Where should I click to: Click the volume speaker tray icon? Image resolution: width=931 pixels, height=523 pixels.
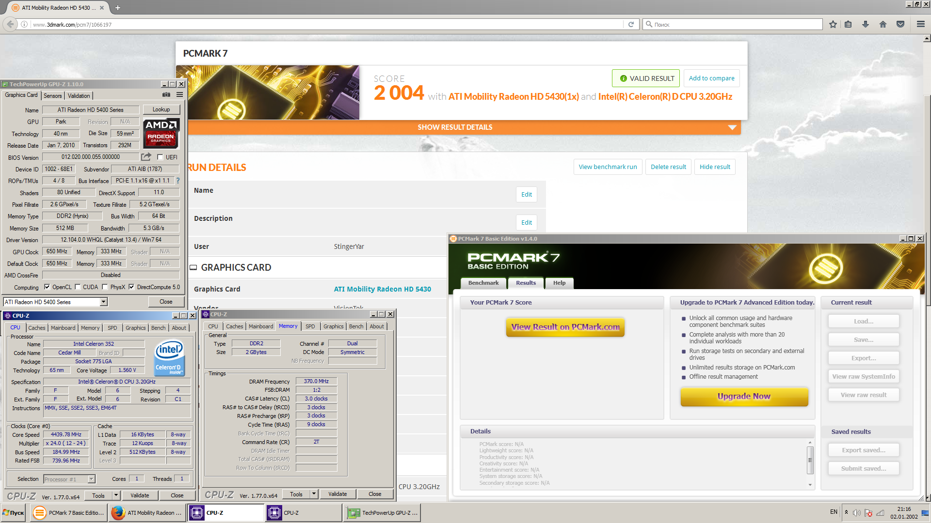tap(857, 513)
